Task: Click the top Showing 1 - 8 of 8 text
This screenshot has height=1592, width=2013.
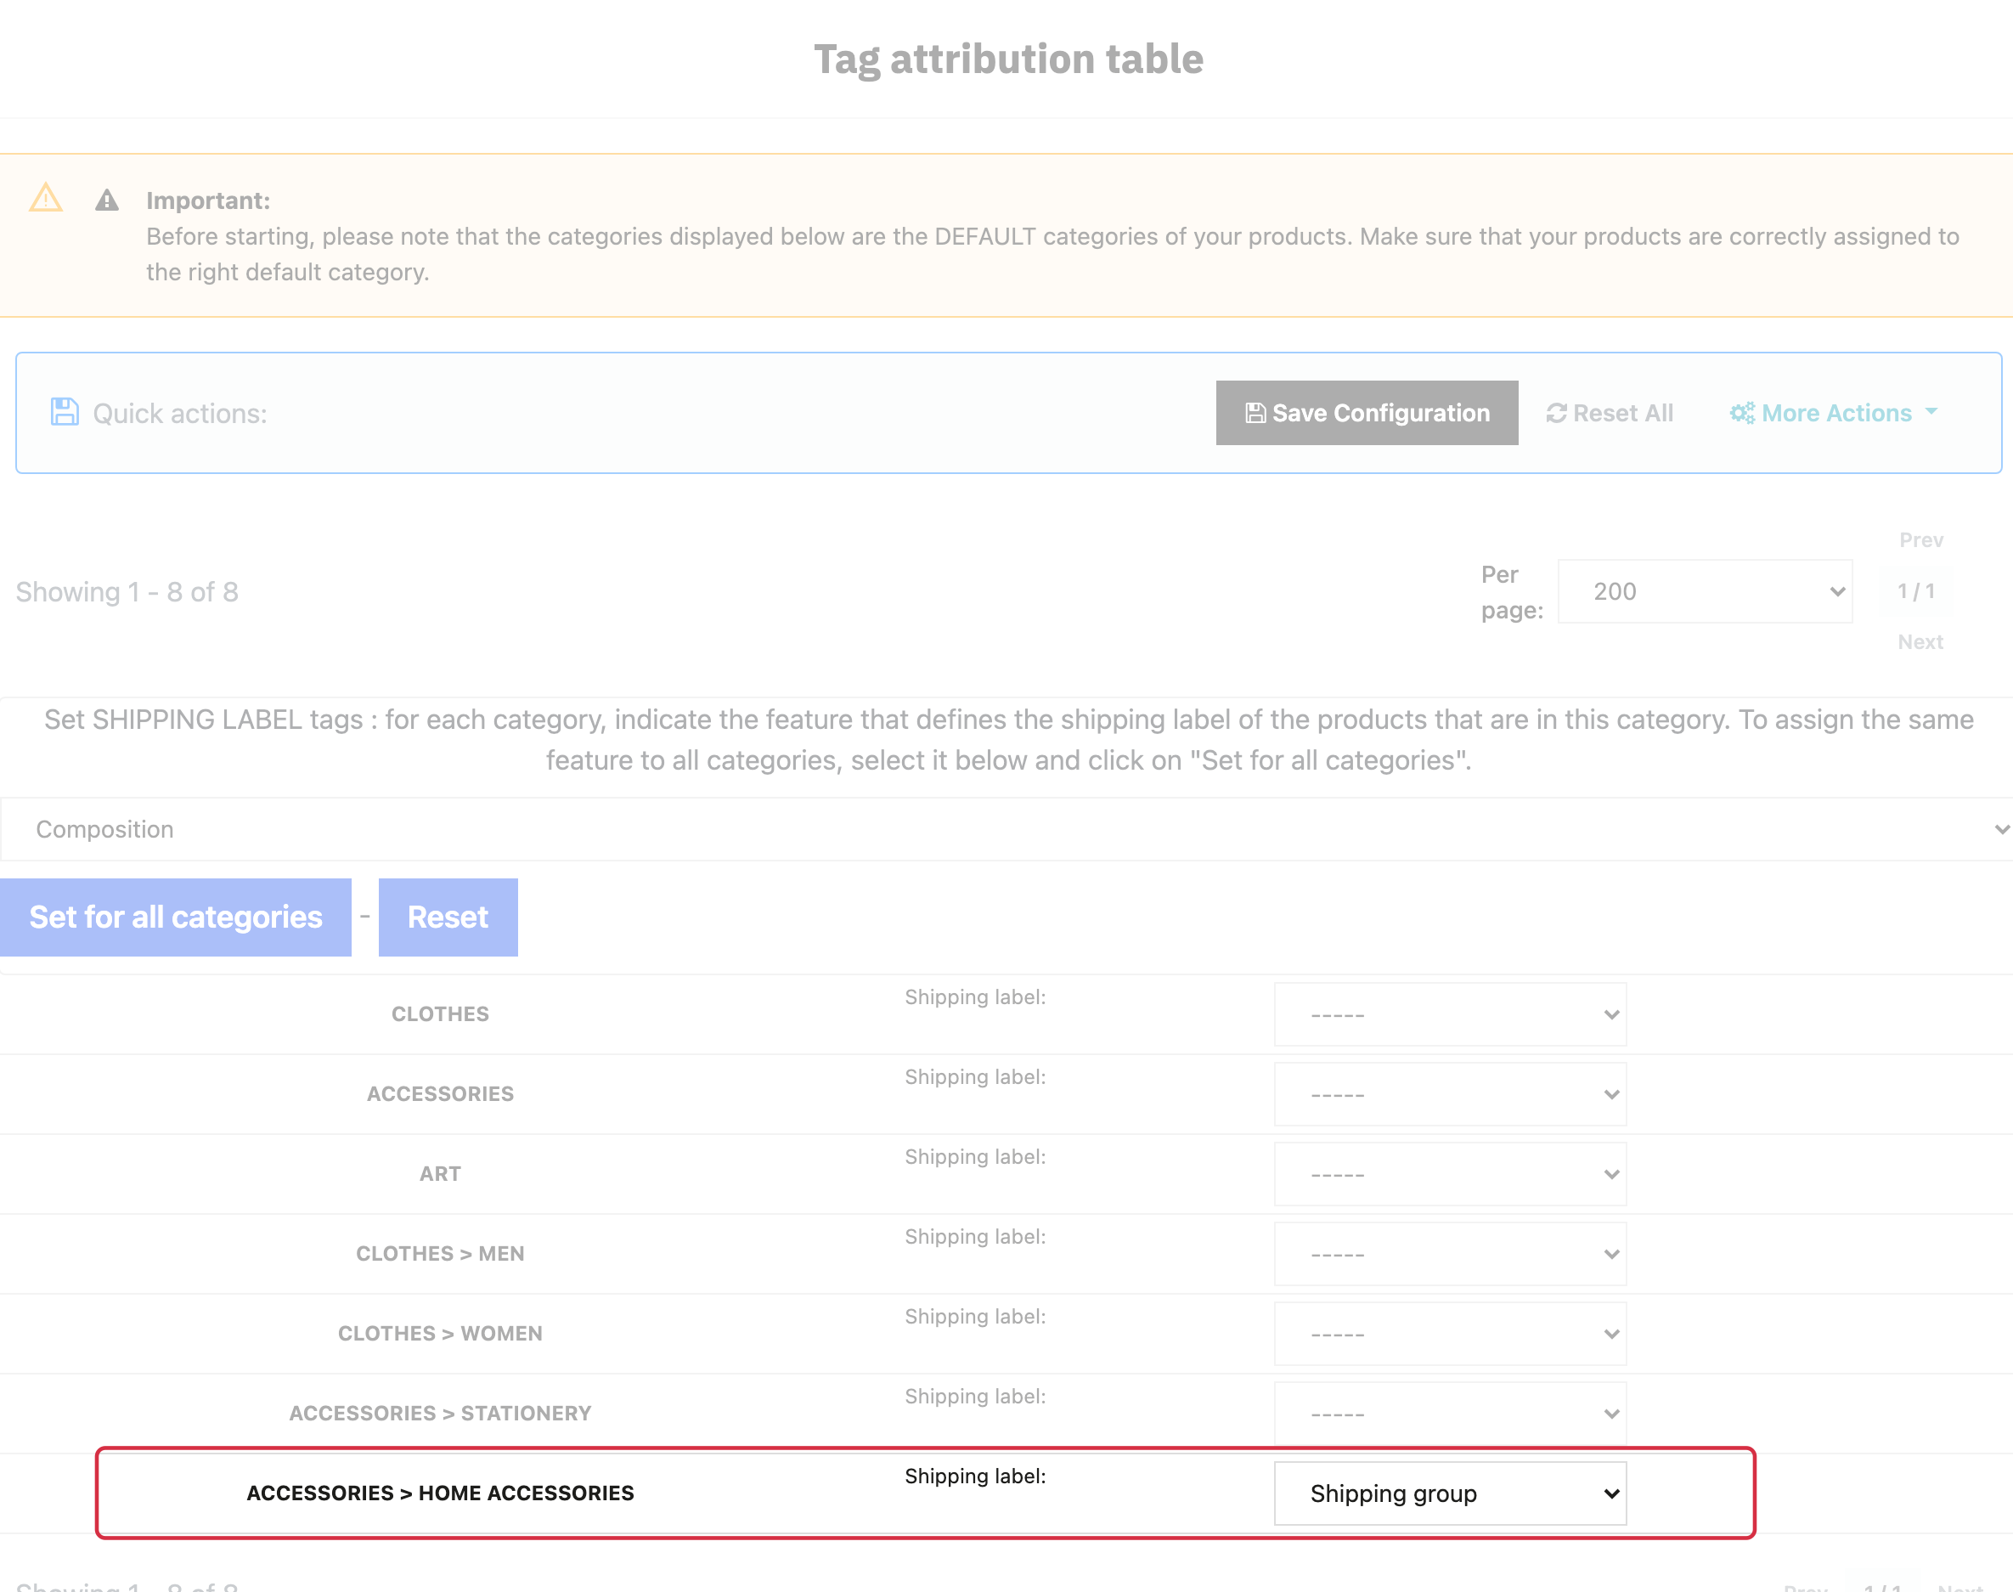Action: pos(127,592)
